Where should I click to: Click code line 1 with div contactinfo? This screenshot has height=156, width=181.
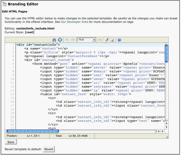click(x=38, y=44)
